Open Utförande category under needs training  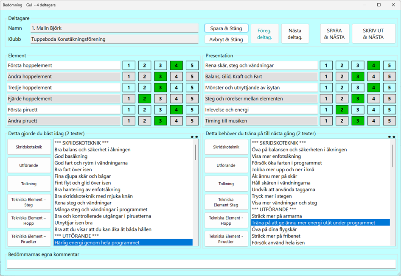click(226, 165)
